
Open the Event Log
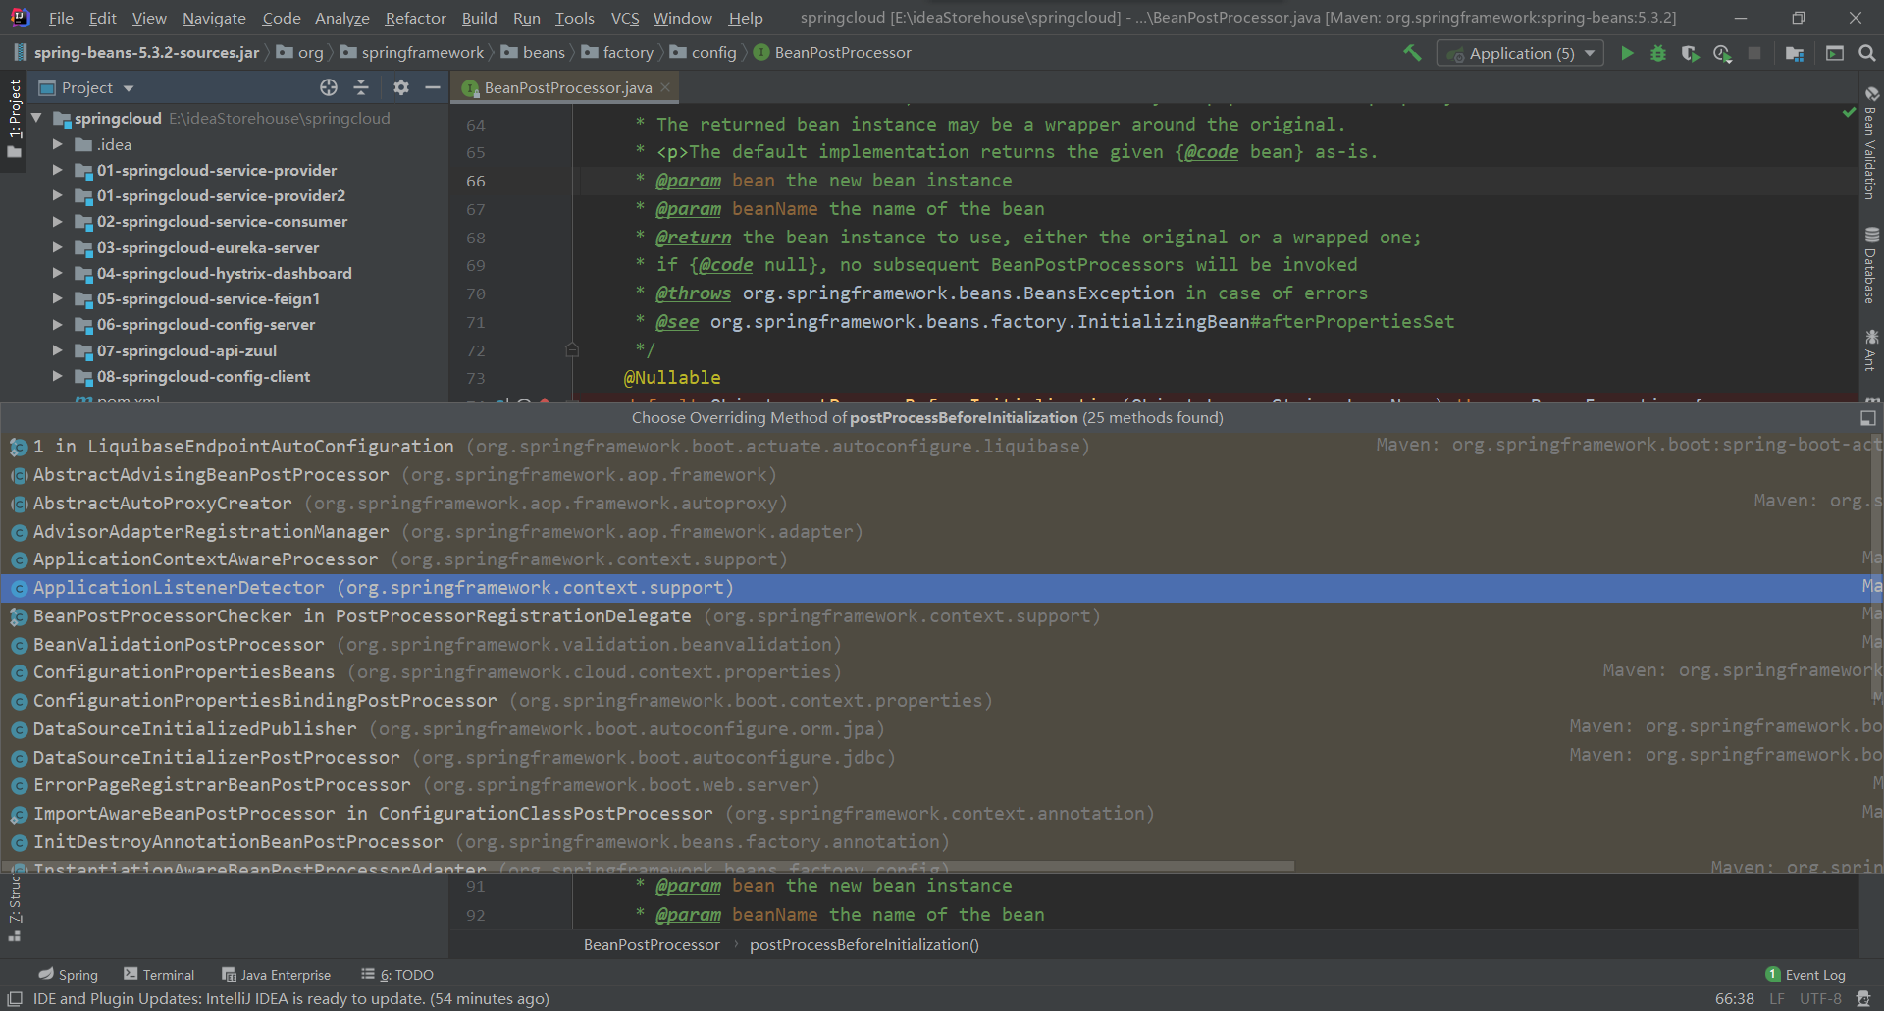tap(1805, 974)
